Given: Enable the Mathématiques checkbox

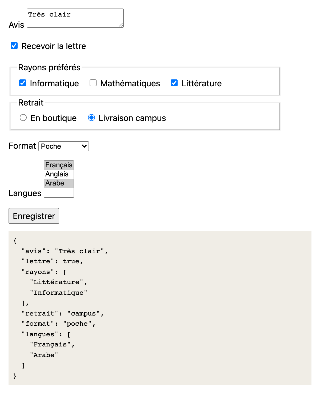Looking at the screenshot, I should (x=93, y=83).
